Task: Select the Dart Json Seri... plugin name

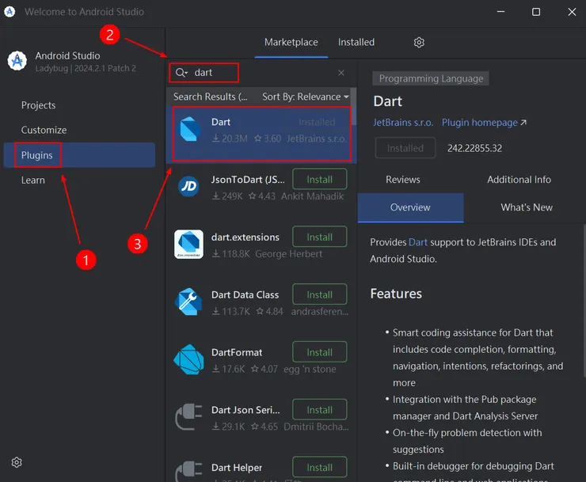Action: tap(245, 410)
